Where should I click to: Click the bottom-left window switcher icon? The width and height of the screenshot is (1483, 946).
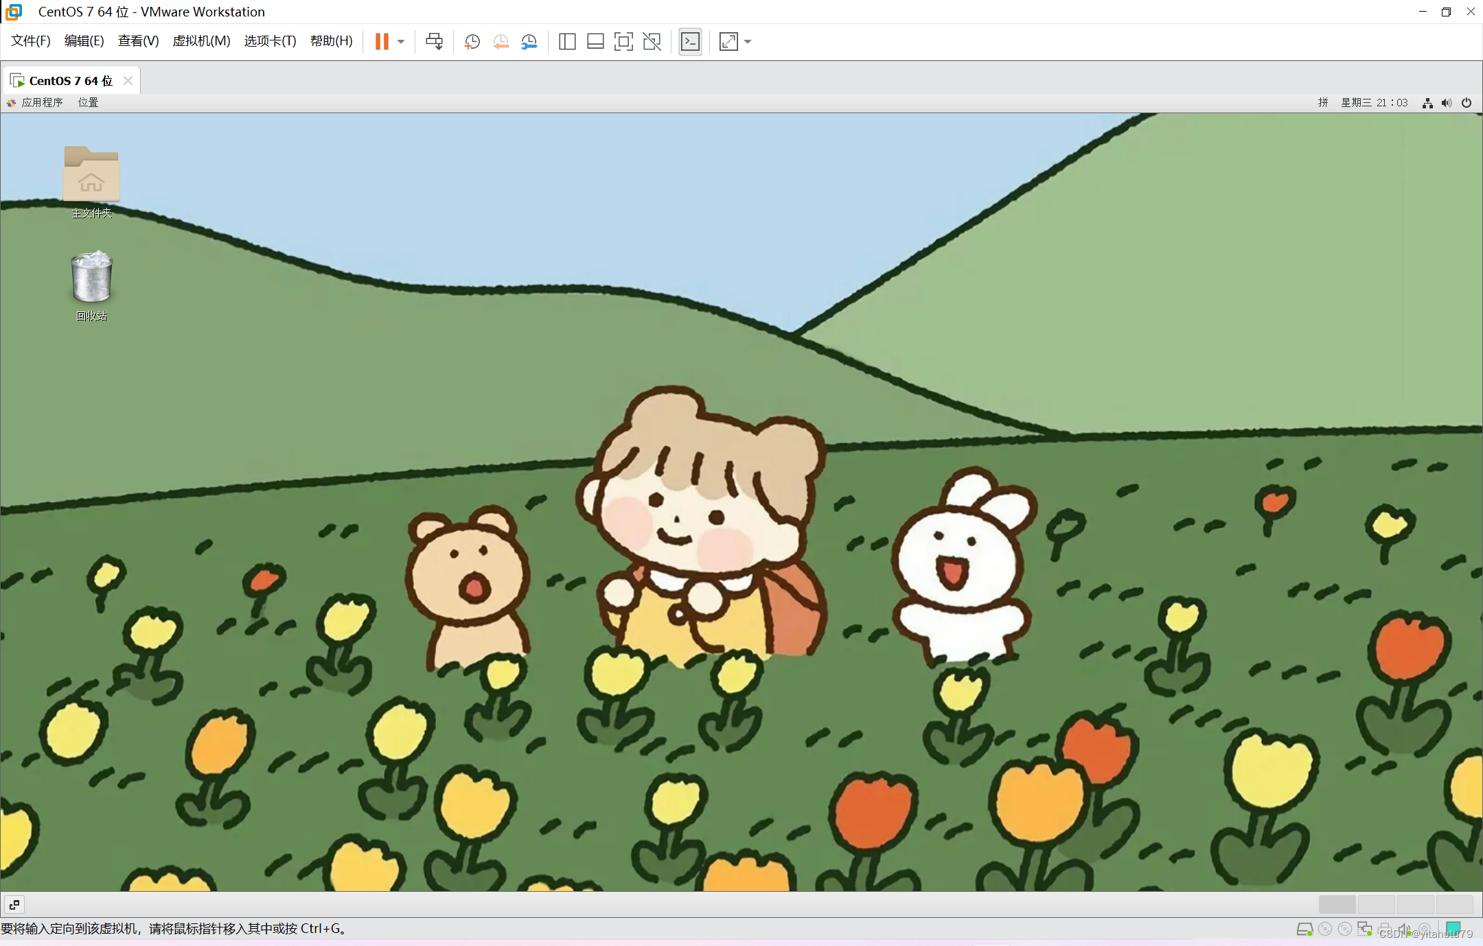pos(14,905)
